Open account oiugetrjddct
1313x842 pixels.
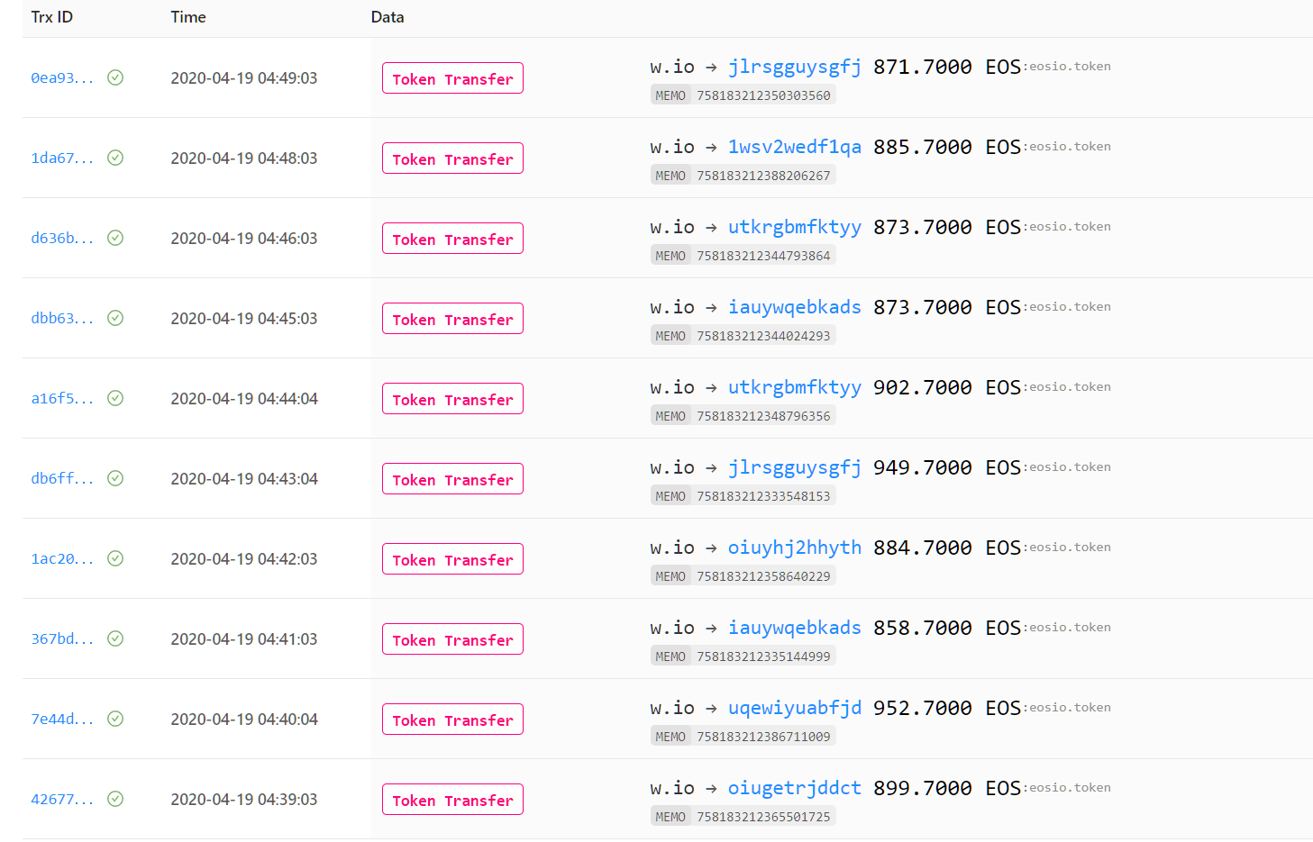pos(795,789)
